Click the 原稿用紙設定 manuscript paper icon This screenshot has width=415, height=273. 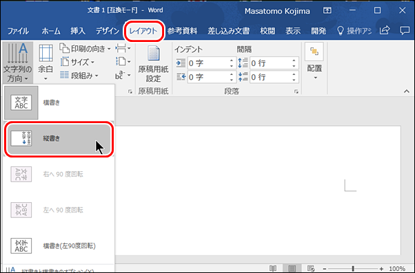pos(153,63)
